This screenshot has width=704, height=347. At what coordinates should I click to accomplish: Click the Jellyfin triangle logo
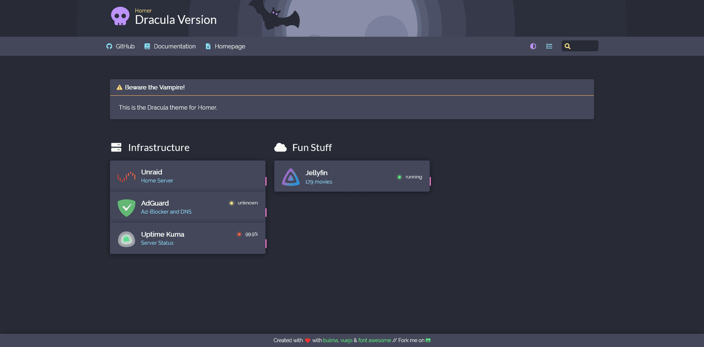coord(291,177)
